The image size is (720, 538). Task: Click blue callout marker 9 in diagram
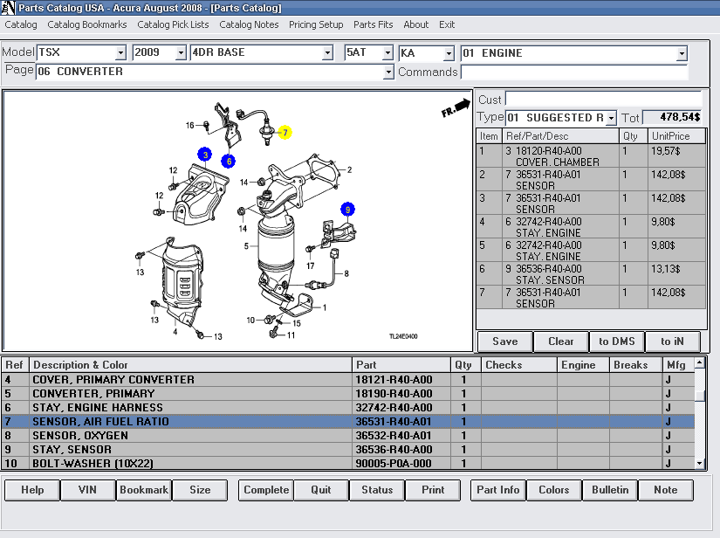(347, 210)
